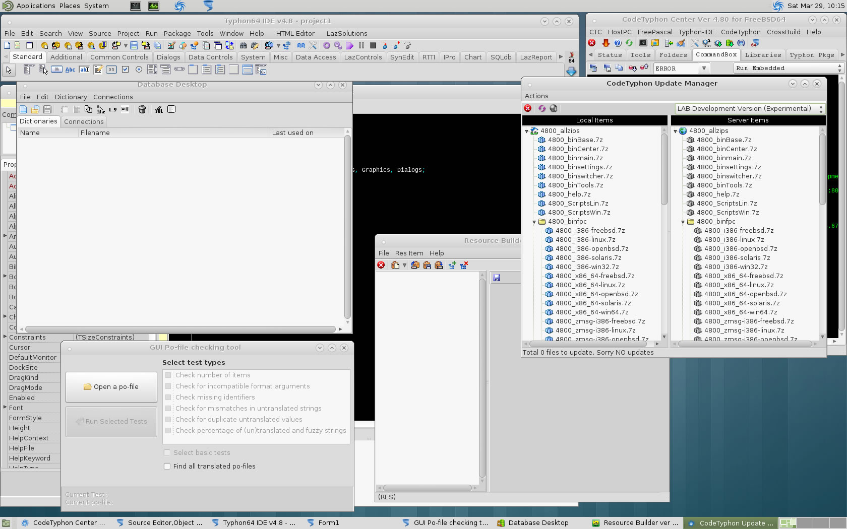Image resolution: width=847 pixels, height=529 pixels.
Task: Select 4800_x86_64-freebsd.7z in Server Items
Action: point(744,276)
